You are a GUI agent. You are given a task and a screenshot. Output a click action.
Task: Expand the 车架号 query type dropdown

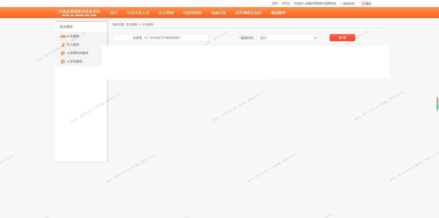(130, 38)
